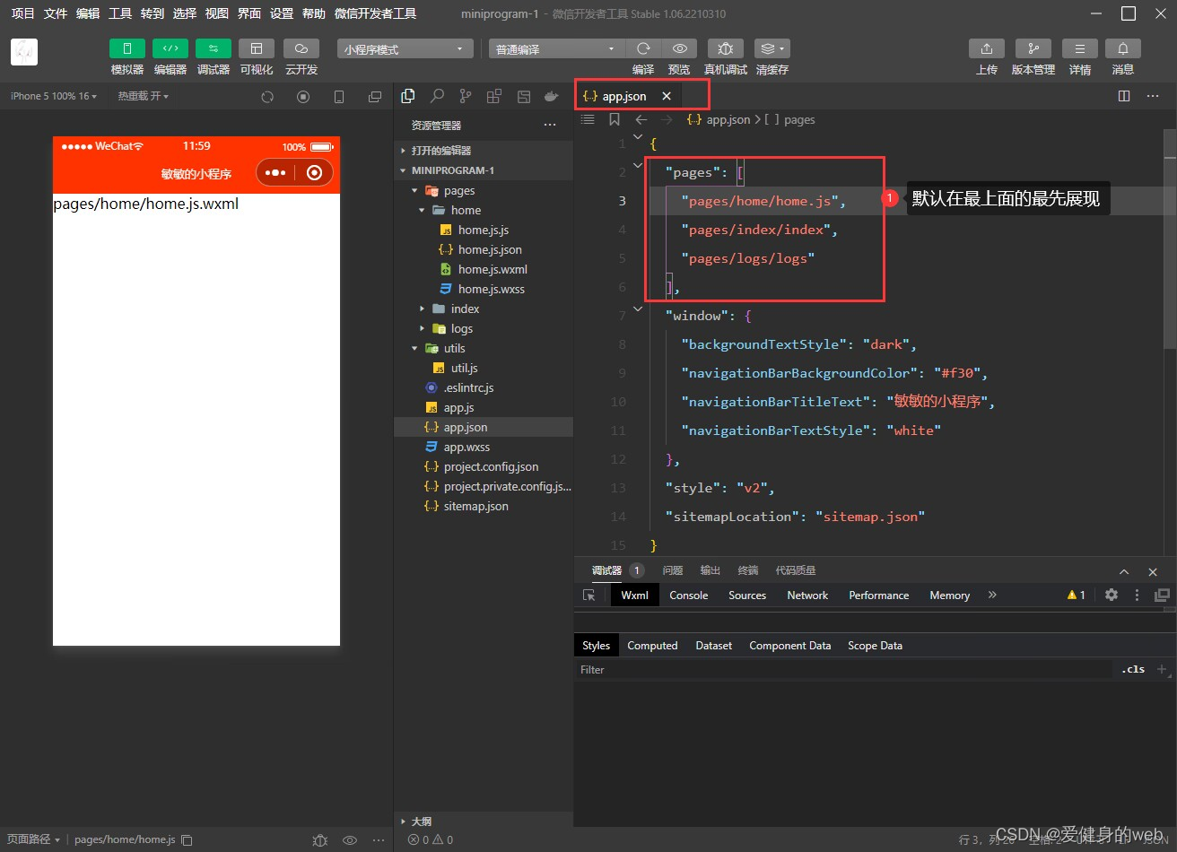Open the 详情 details panel
This screenshot has width=1177, height=852.
point(1080,48)
